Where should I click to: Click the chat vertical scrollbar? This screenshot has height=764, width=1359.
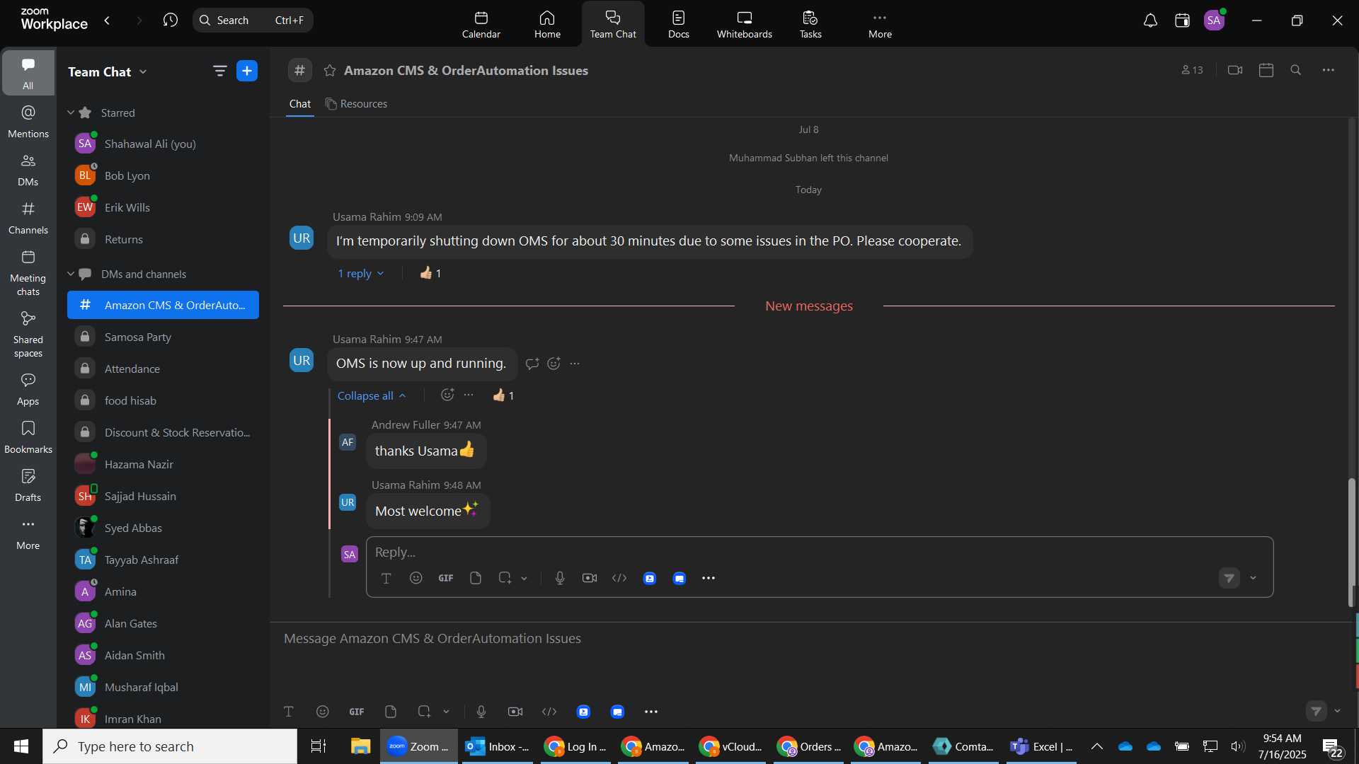(1351, 542)
